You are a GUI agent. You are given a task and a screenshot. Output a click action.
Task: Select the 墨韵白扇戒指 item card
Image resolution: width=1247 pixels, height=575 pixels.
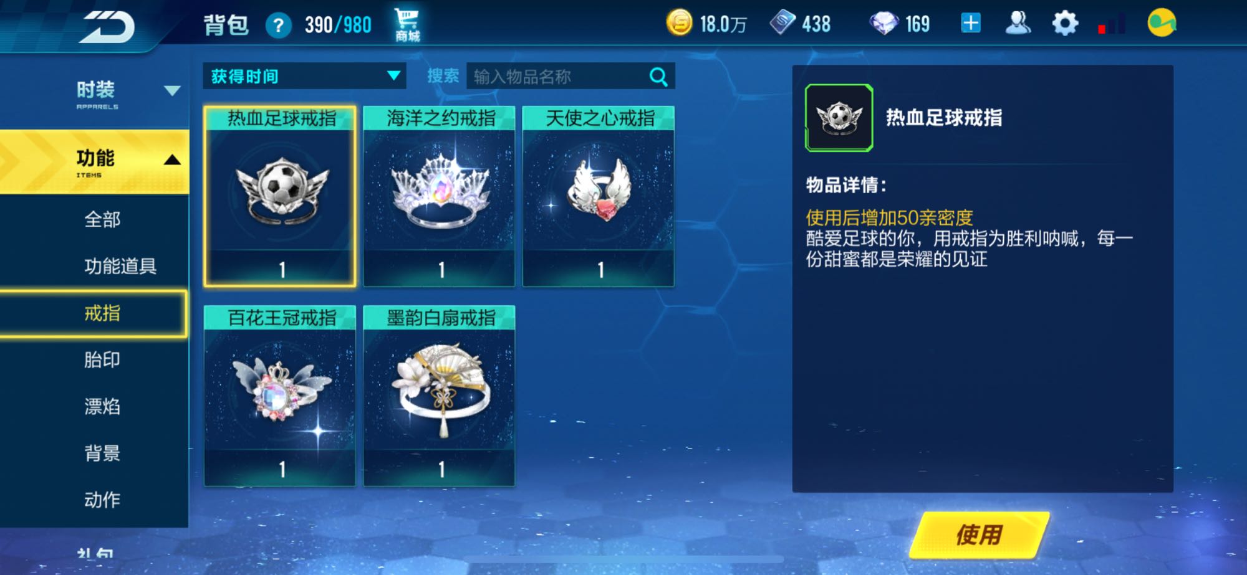point(439,396)
